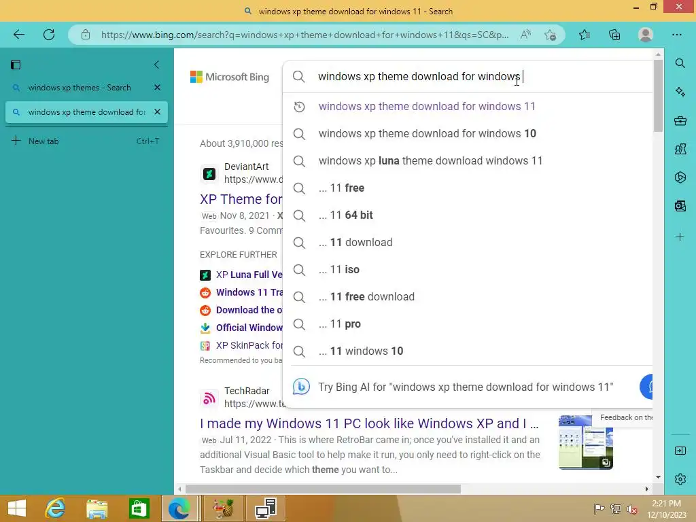The height and width of the screenshot is (522, 696).
Task: Open the Edge sidebar Games chess icon
Action: coord(680,149)
